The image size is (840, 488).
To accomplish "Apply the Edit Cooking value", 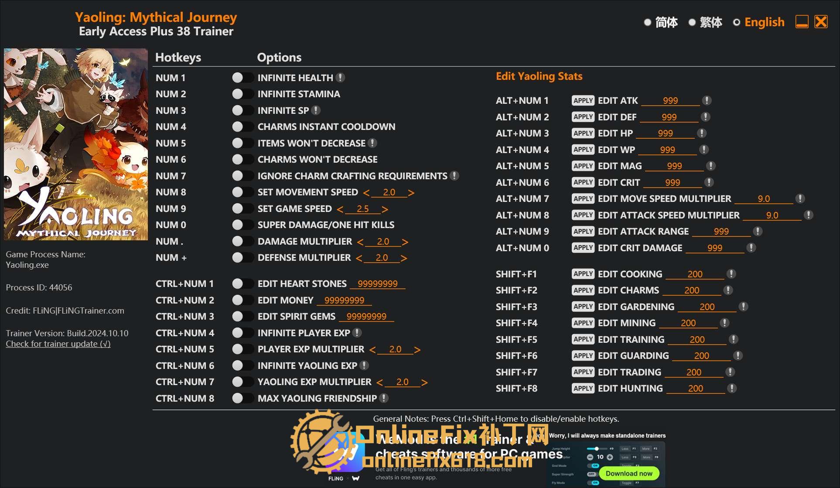I will tap(583, 274).
